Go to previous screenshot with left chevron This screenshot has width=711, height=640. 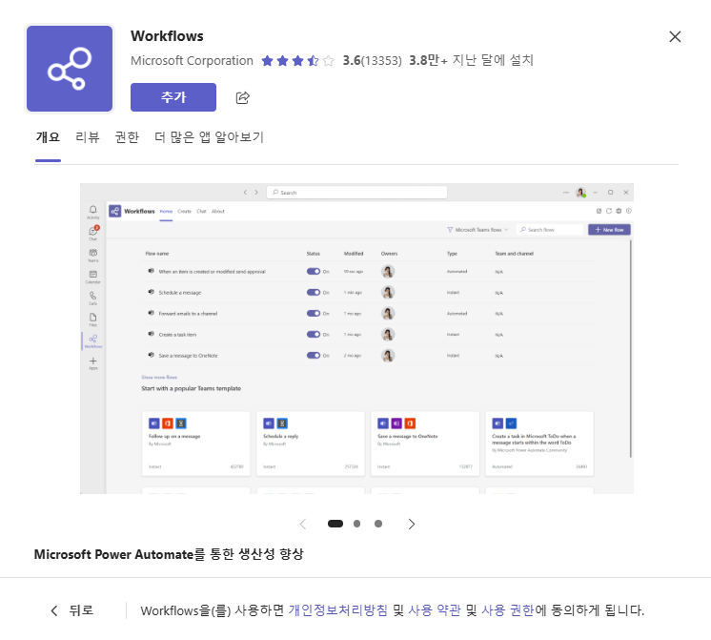[303, 525]
